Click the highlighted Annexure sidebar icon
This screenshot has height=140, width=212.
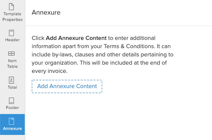tap(12, 121)
